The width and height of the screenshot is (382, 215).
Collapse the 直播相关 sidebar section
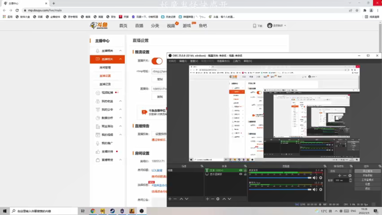[x=120, y=59]
